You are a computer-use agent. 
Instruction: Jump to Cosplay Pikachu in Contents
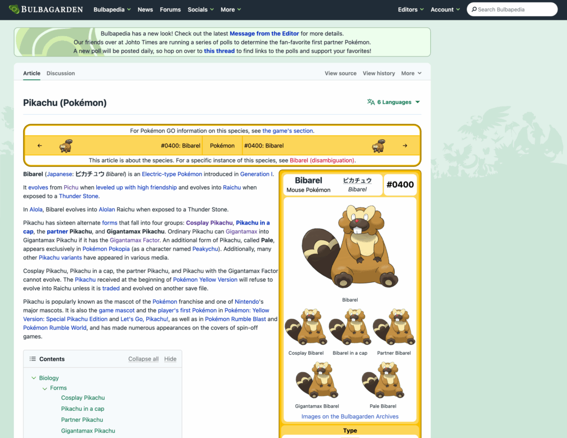pos(83,398)
